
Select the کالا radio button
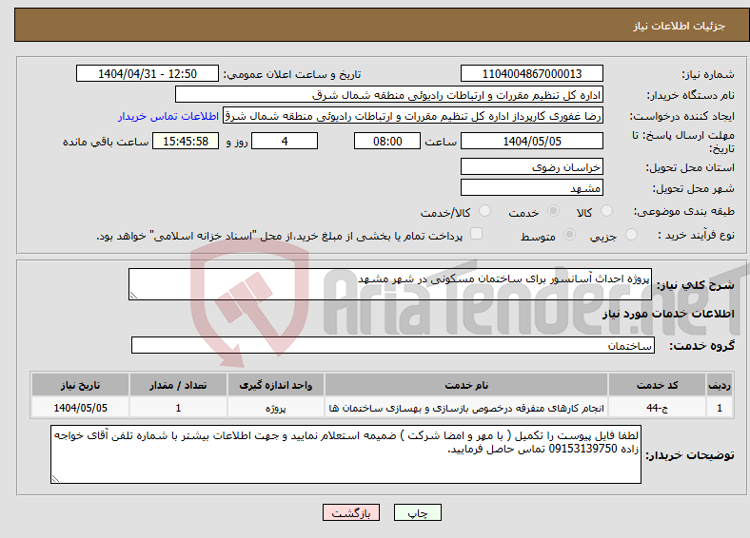pyautogui.click(x=606, y=211)
